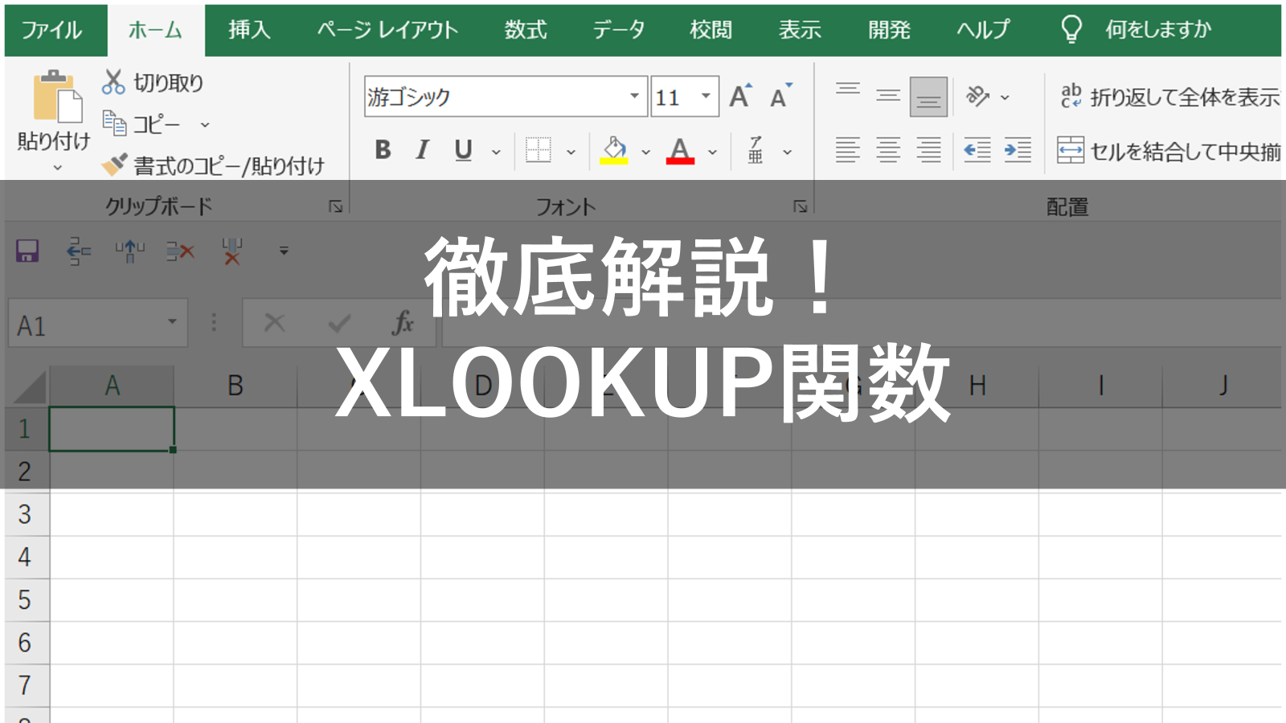1286x723 pixels.
Task: Click the cancel X in formula bar
Action: click(x=275, y=323)
